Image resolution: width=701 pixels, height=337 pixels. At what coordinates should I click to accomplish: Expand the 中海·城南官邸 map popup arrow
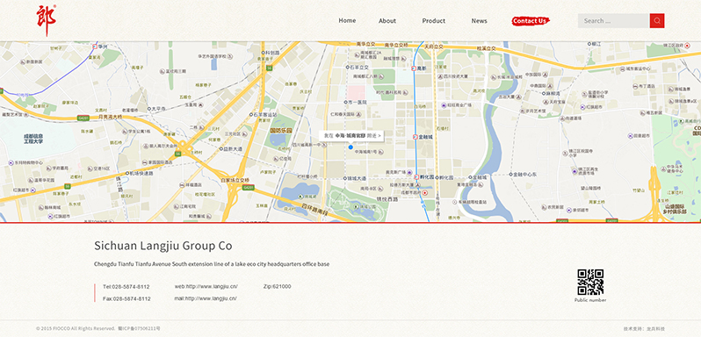[379, 135]
